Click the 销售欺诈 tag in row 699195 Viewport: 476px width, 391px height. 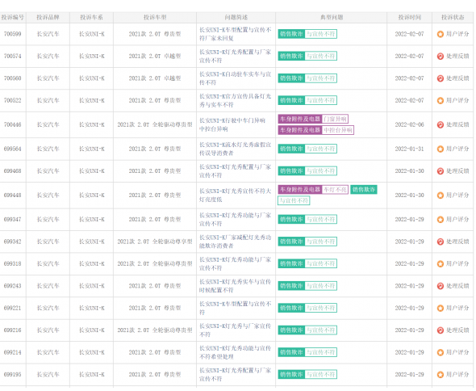point(291,375)
